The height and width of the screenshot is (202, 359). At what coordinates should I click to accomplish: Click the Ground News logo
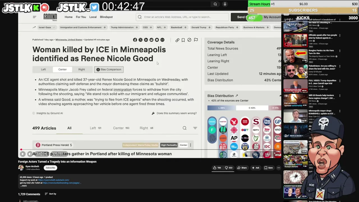click(50, 17)
